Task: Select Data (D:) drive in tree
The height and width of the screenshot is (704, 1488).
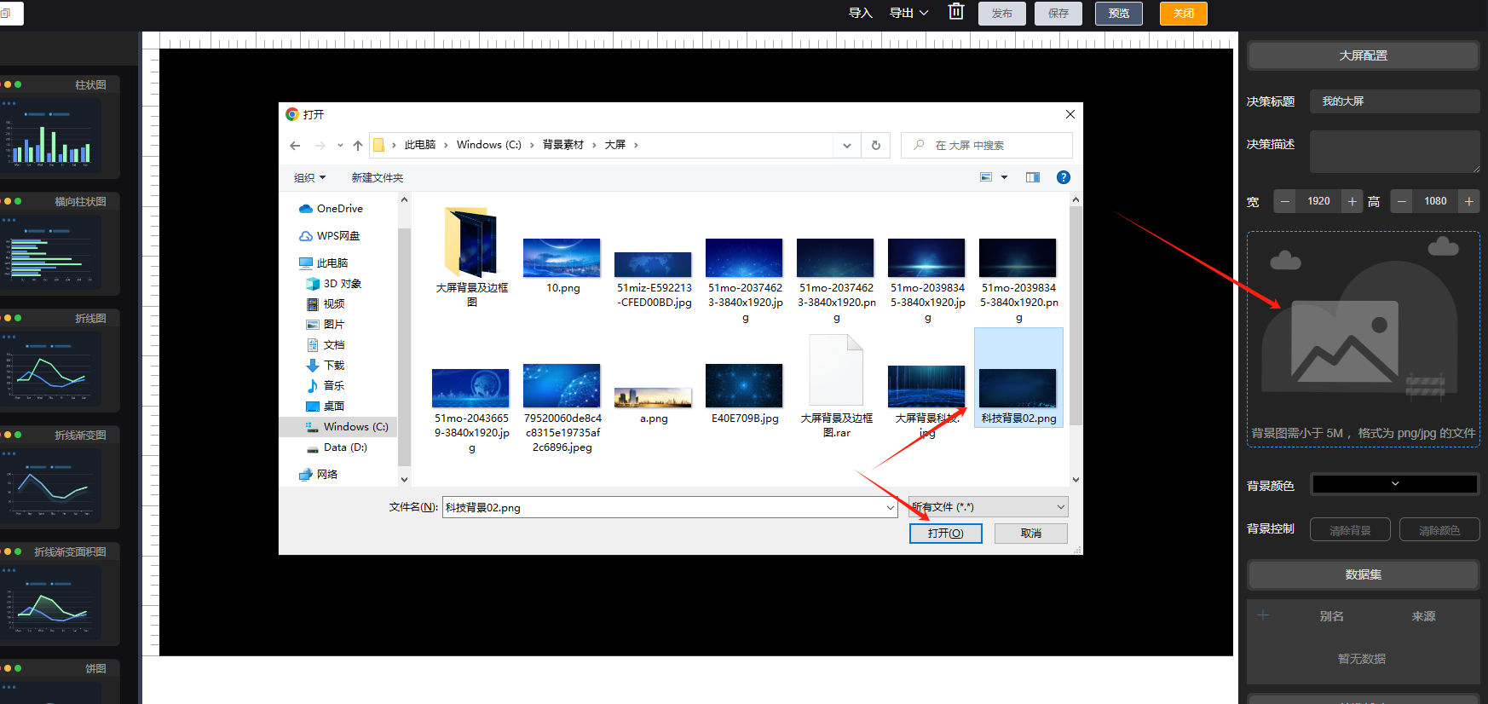Action: [344, 447]
